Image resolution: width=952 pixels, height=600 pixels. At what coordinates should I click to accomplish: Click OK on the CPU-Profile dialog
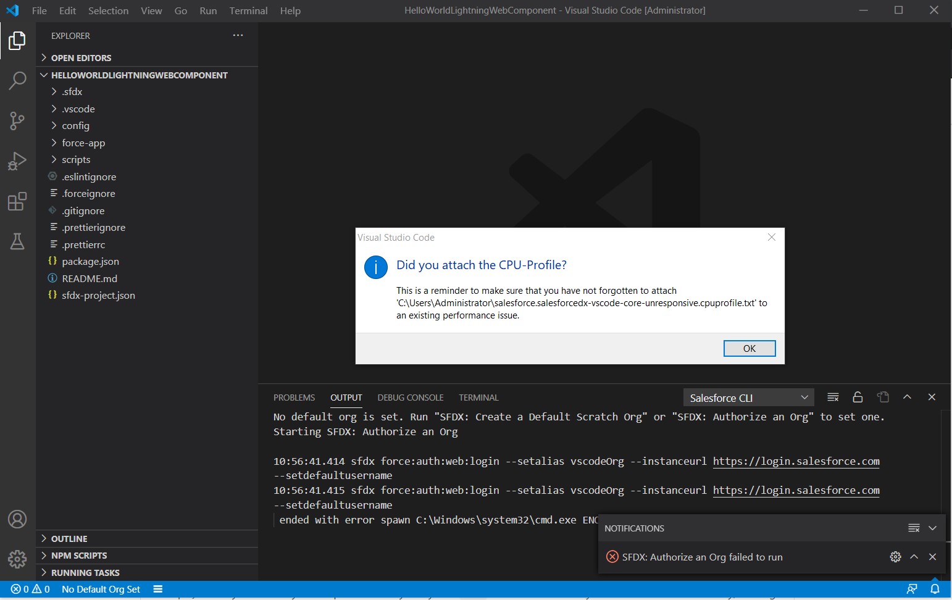749,348
